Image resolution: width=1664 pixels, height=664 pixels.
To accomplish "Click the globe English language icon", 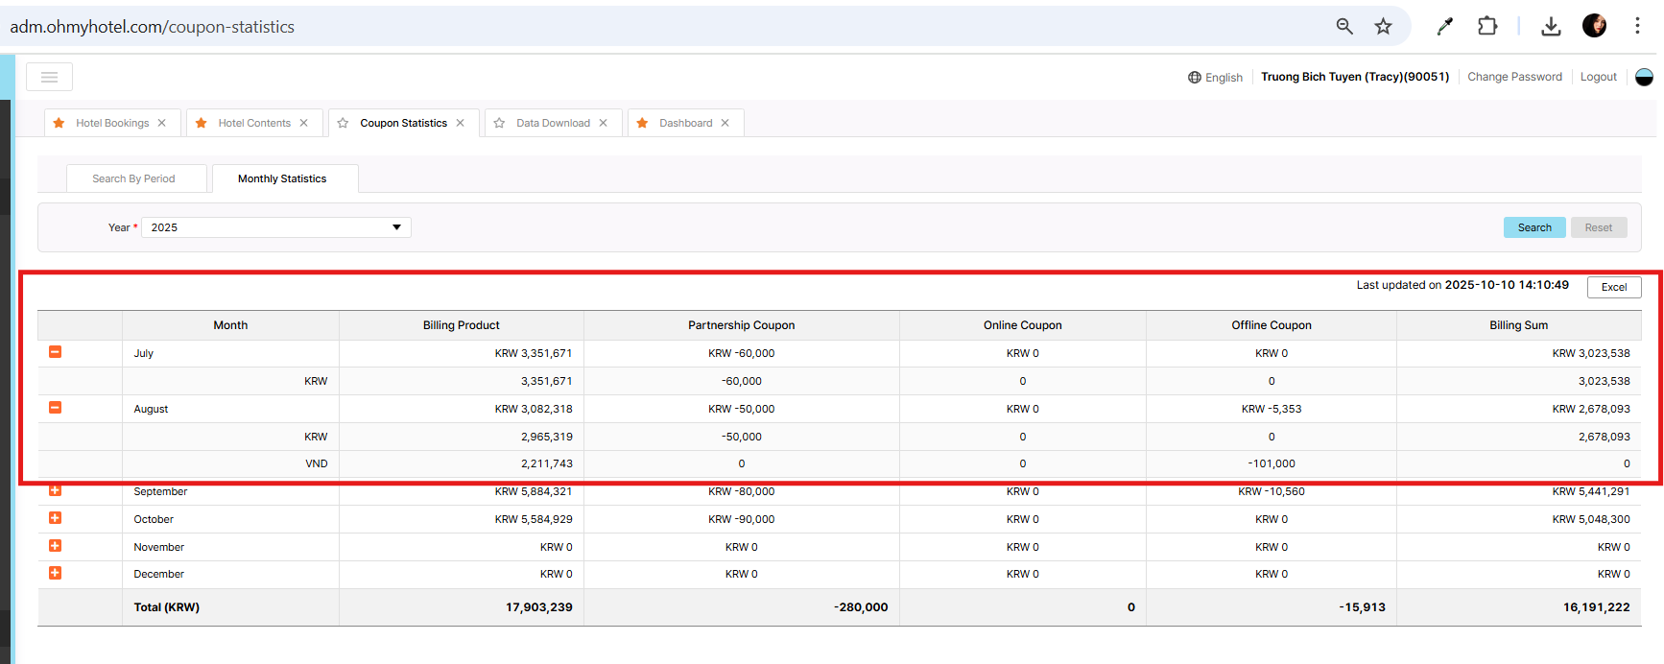I will (1195, 78).
